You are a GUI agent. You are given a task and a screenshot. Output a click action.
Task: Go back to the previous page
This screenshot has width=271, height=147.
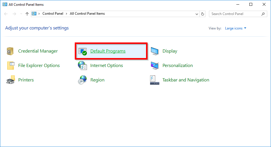click(x=6, y=14)
